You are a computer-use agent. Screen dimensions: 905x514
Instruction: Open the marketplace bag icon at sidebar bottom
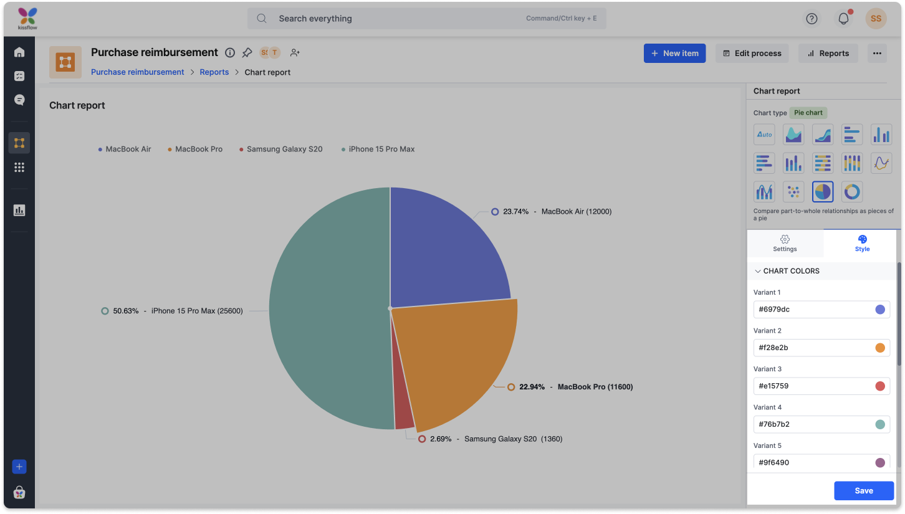(x=19, y=493)
